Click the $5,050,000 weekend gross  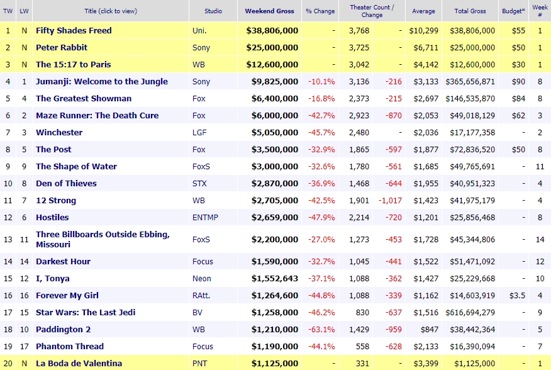click(x=274, y=133)
